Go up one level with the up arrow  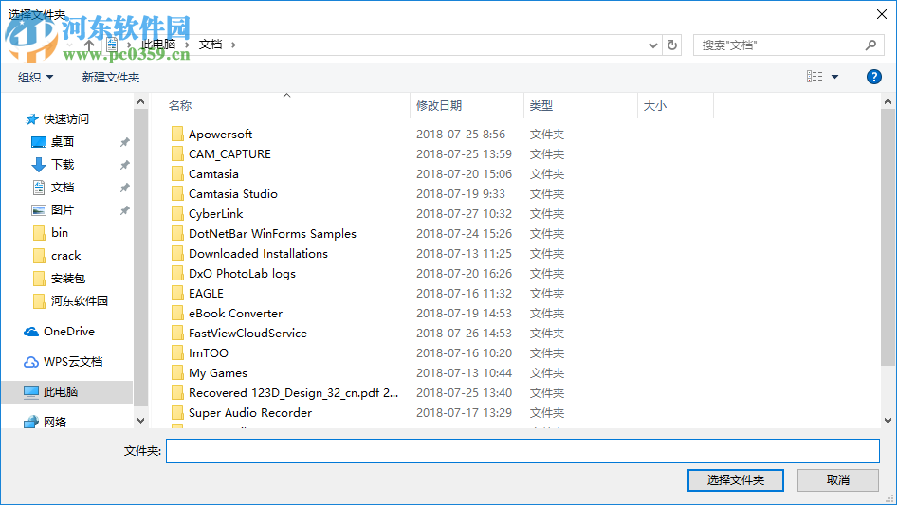pos(89,45)
